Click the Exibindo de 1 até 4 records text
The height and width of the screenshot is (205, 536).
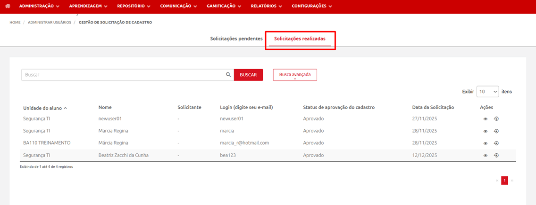(46, 167)
